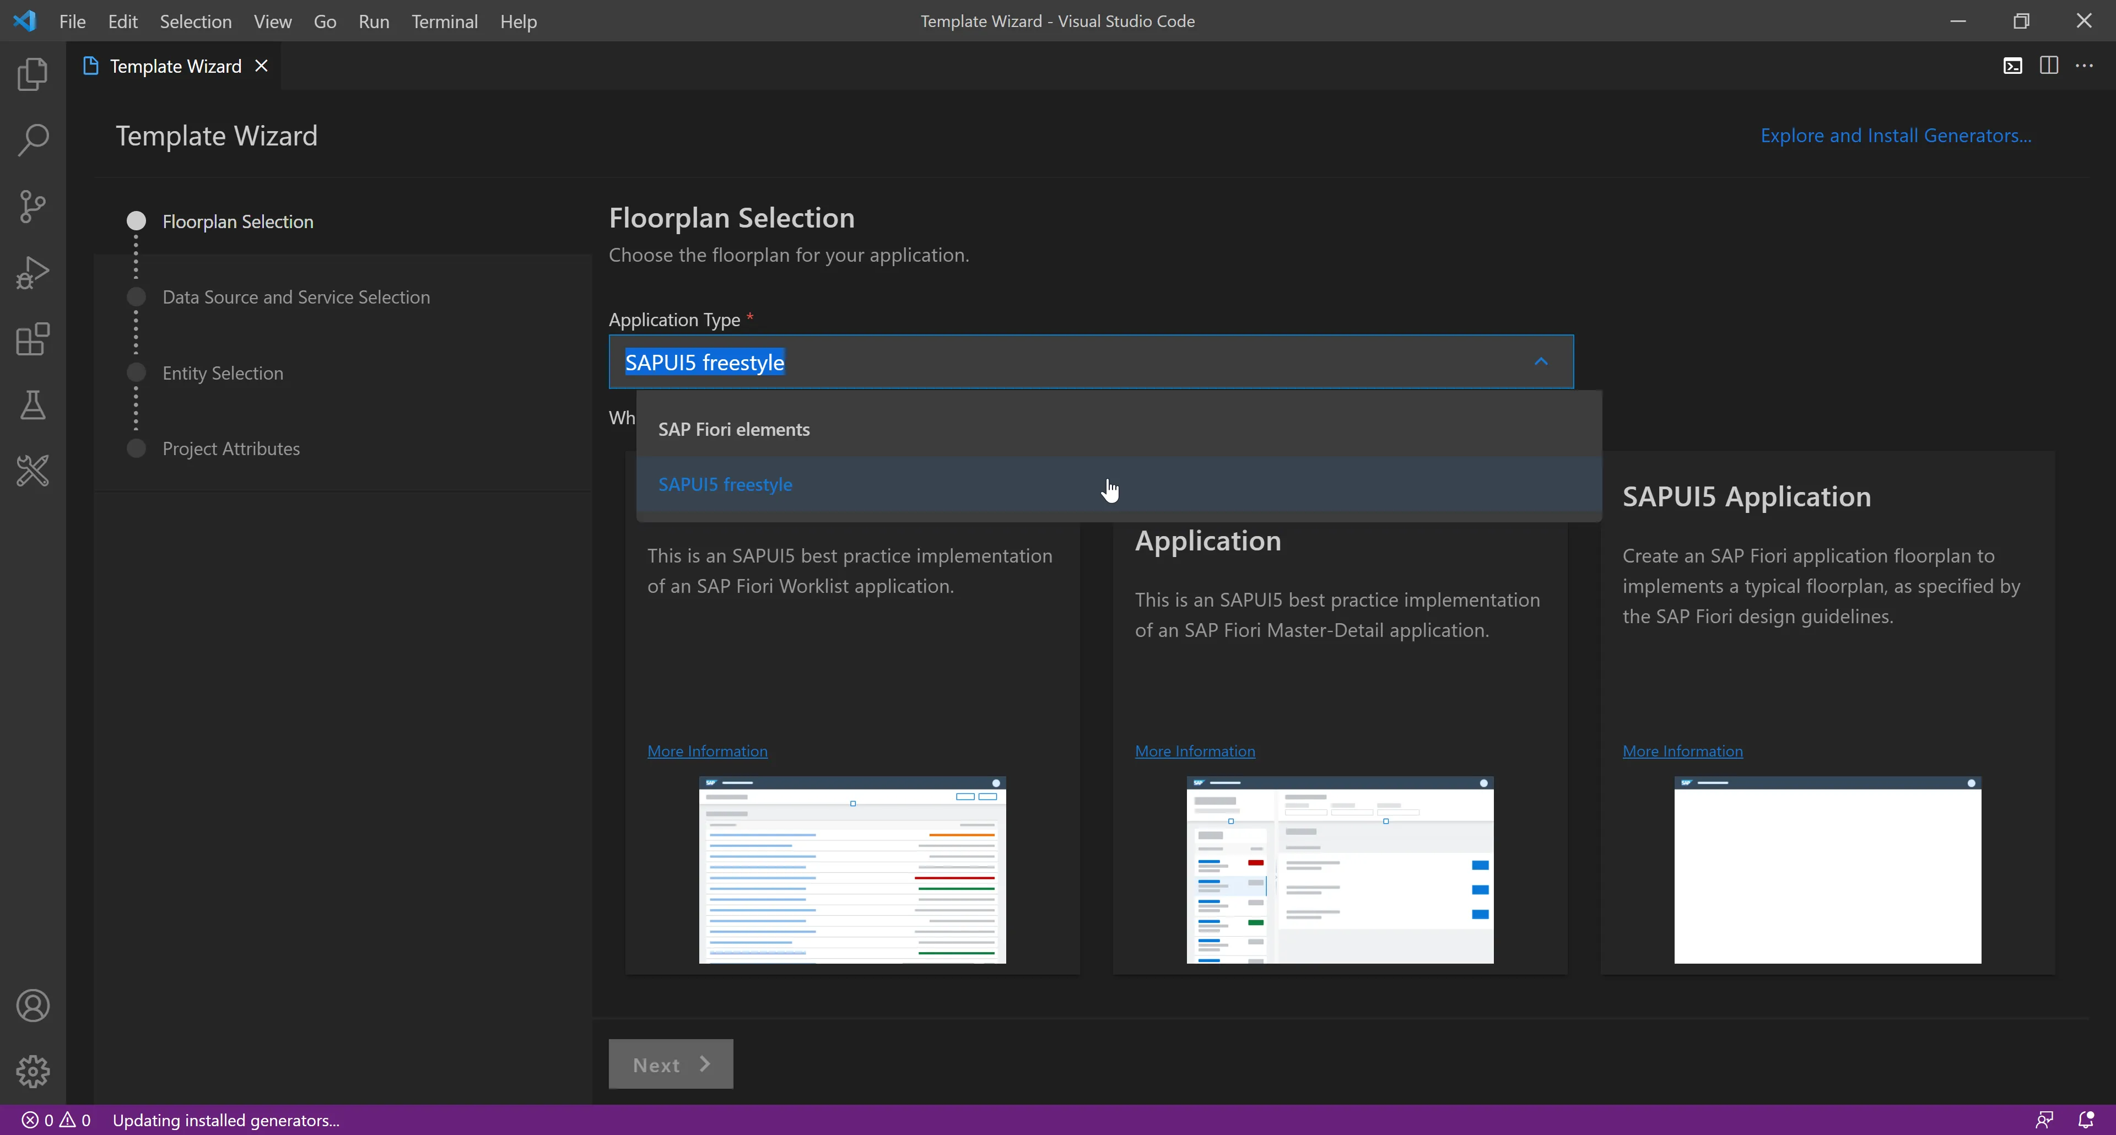The width and height of the screenshot is (2116, 1135).
Task: Open Source Control view icon
Action: (x=33, y=206)
